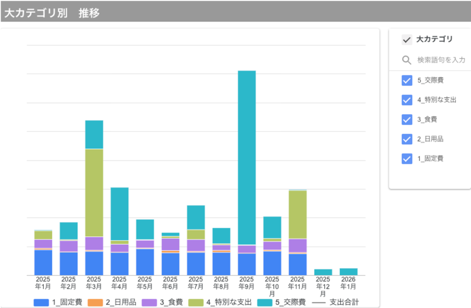Toggle the 4_特別な支出 filter checkbox
Viewport: 471px width, 308px height.
(x=407, y=100)
